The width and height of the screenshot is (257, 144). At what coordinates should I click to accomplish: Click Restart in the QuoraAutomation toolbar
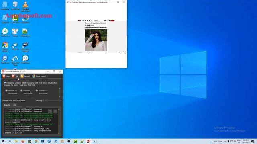[x=25, y=76]
